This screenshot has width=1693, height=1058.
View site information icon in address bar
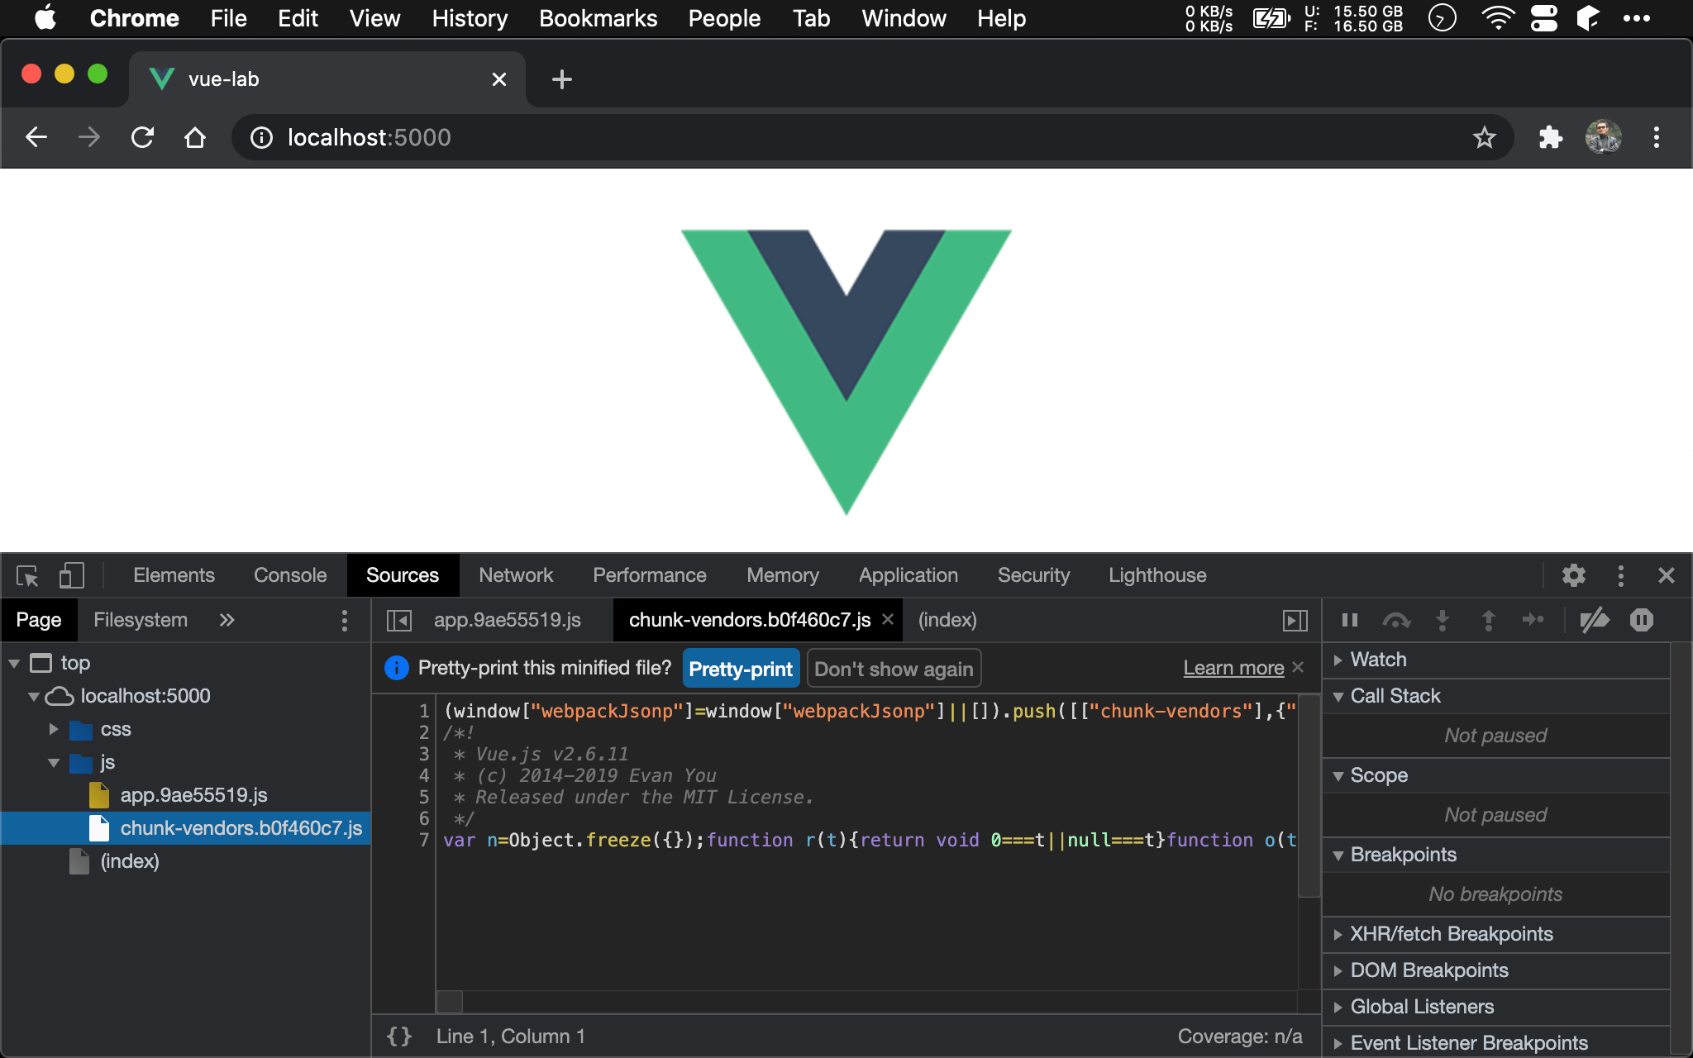click(x=261, y=137)
